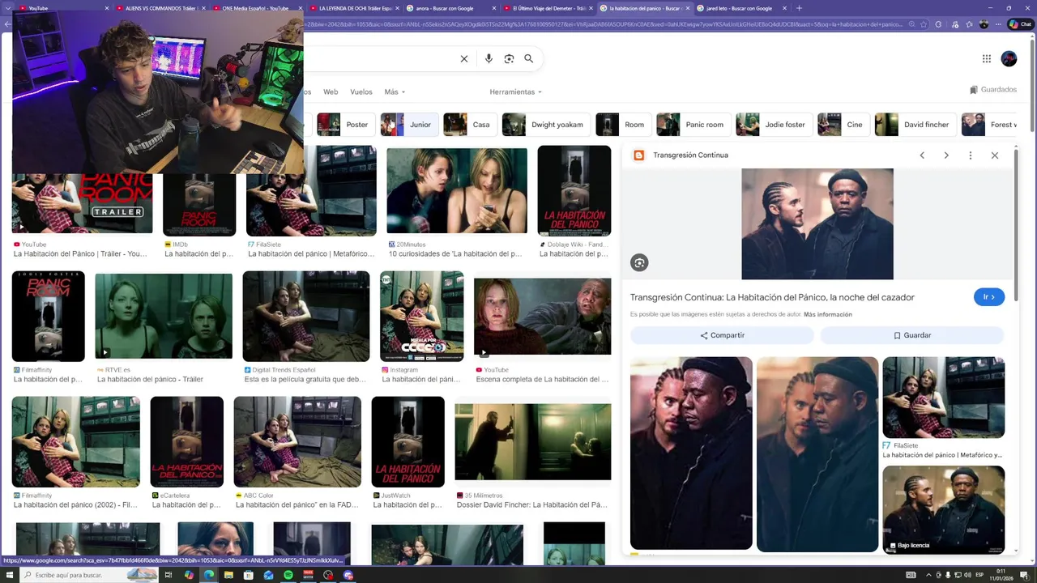Click the magnifier search icon
Image resolution: width=1037 pixels, height=583 pixels.
(x=529, y=58)
